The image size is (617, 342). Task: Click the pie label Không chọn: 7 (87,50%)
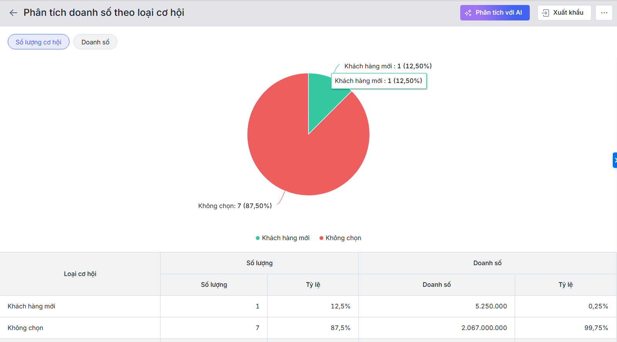(x=235, y=206)
